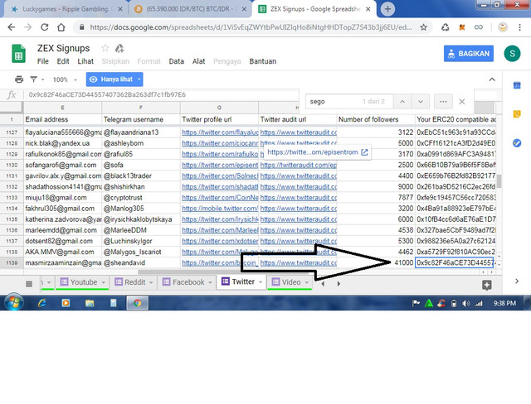Screen dimensions: 531x404
Task: Open the all sheets list
Action: pos(29,284)
